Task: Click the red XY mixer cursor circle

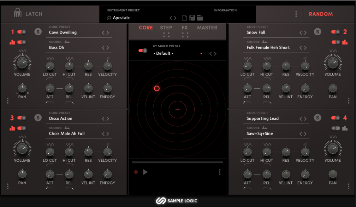Action: pyautogui.click(x=157, y=88)
